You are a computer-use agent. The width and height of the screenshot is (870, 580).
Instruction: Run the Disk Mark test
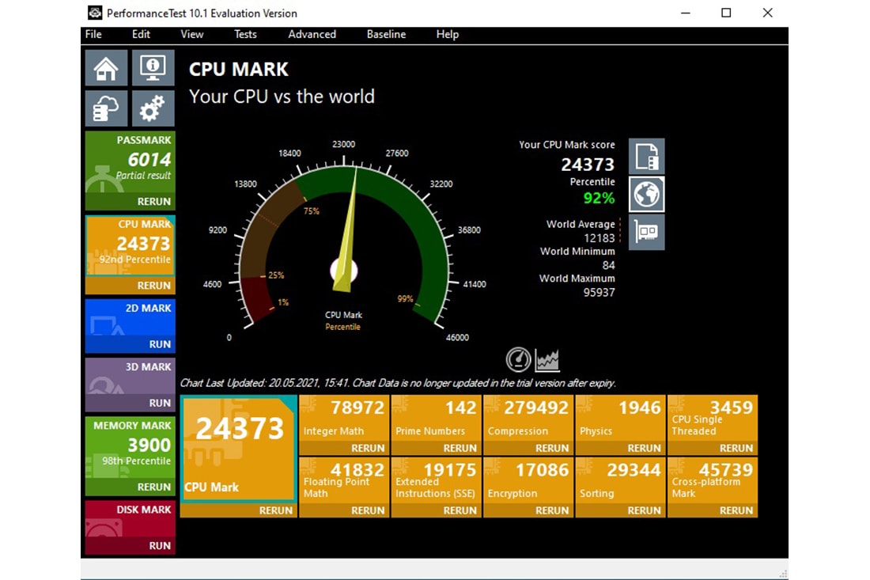click(x=160, y=545)
